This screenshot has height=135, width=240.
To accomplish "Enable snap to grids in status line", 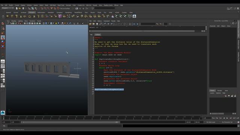I will tap(42, 8).
